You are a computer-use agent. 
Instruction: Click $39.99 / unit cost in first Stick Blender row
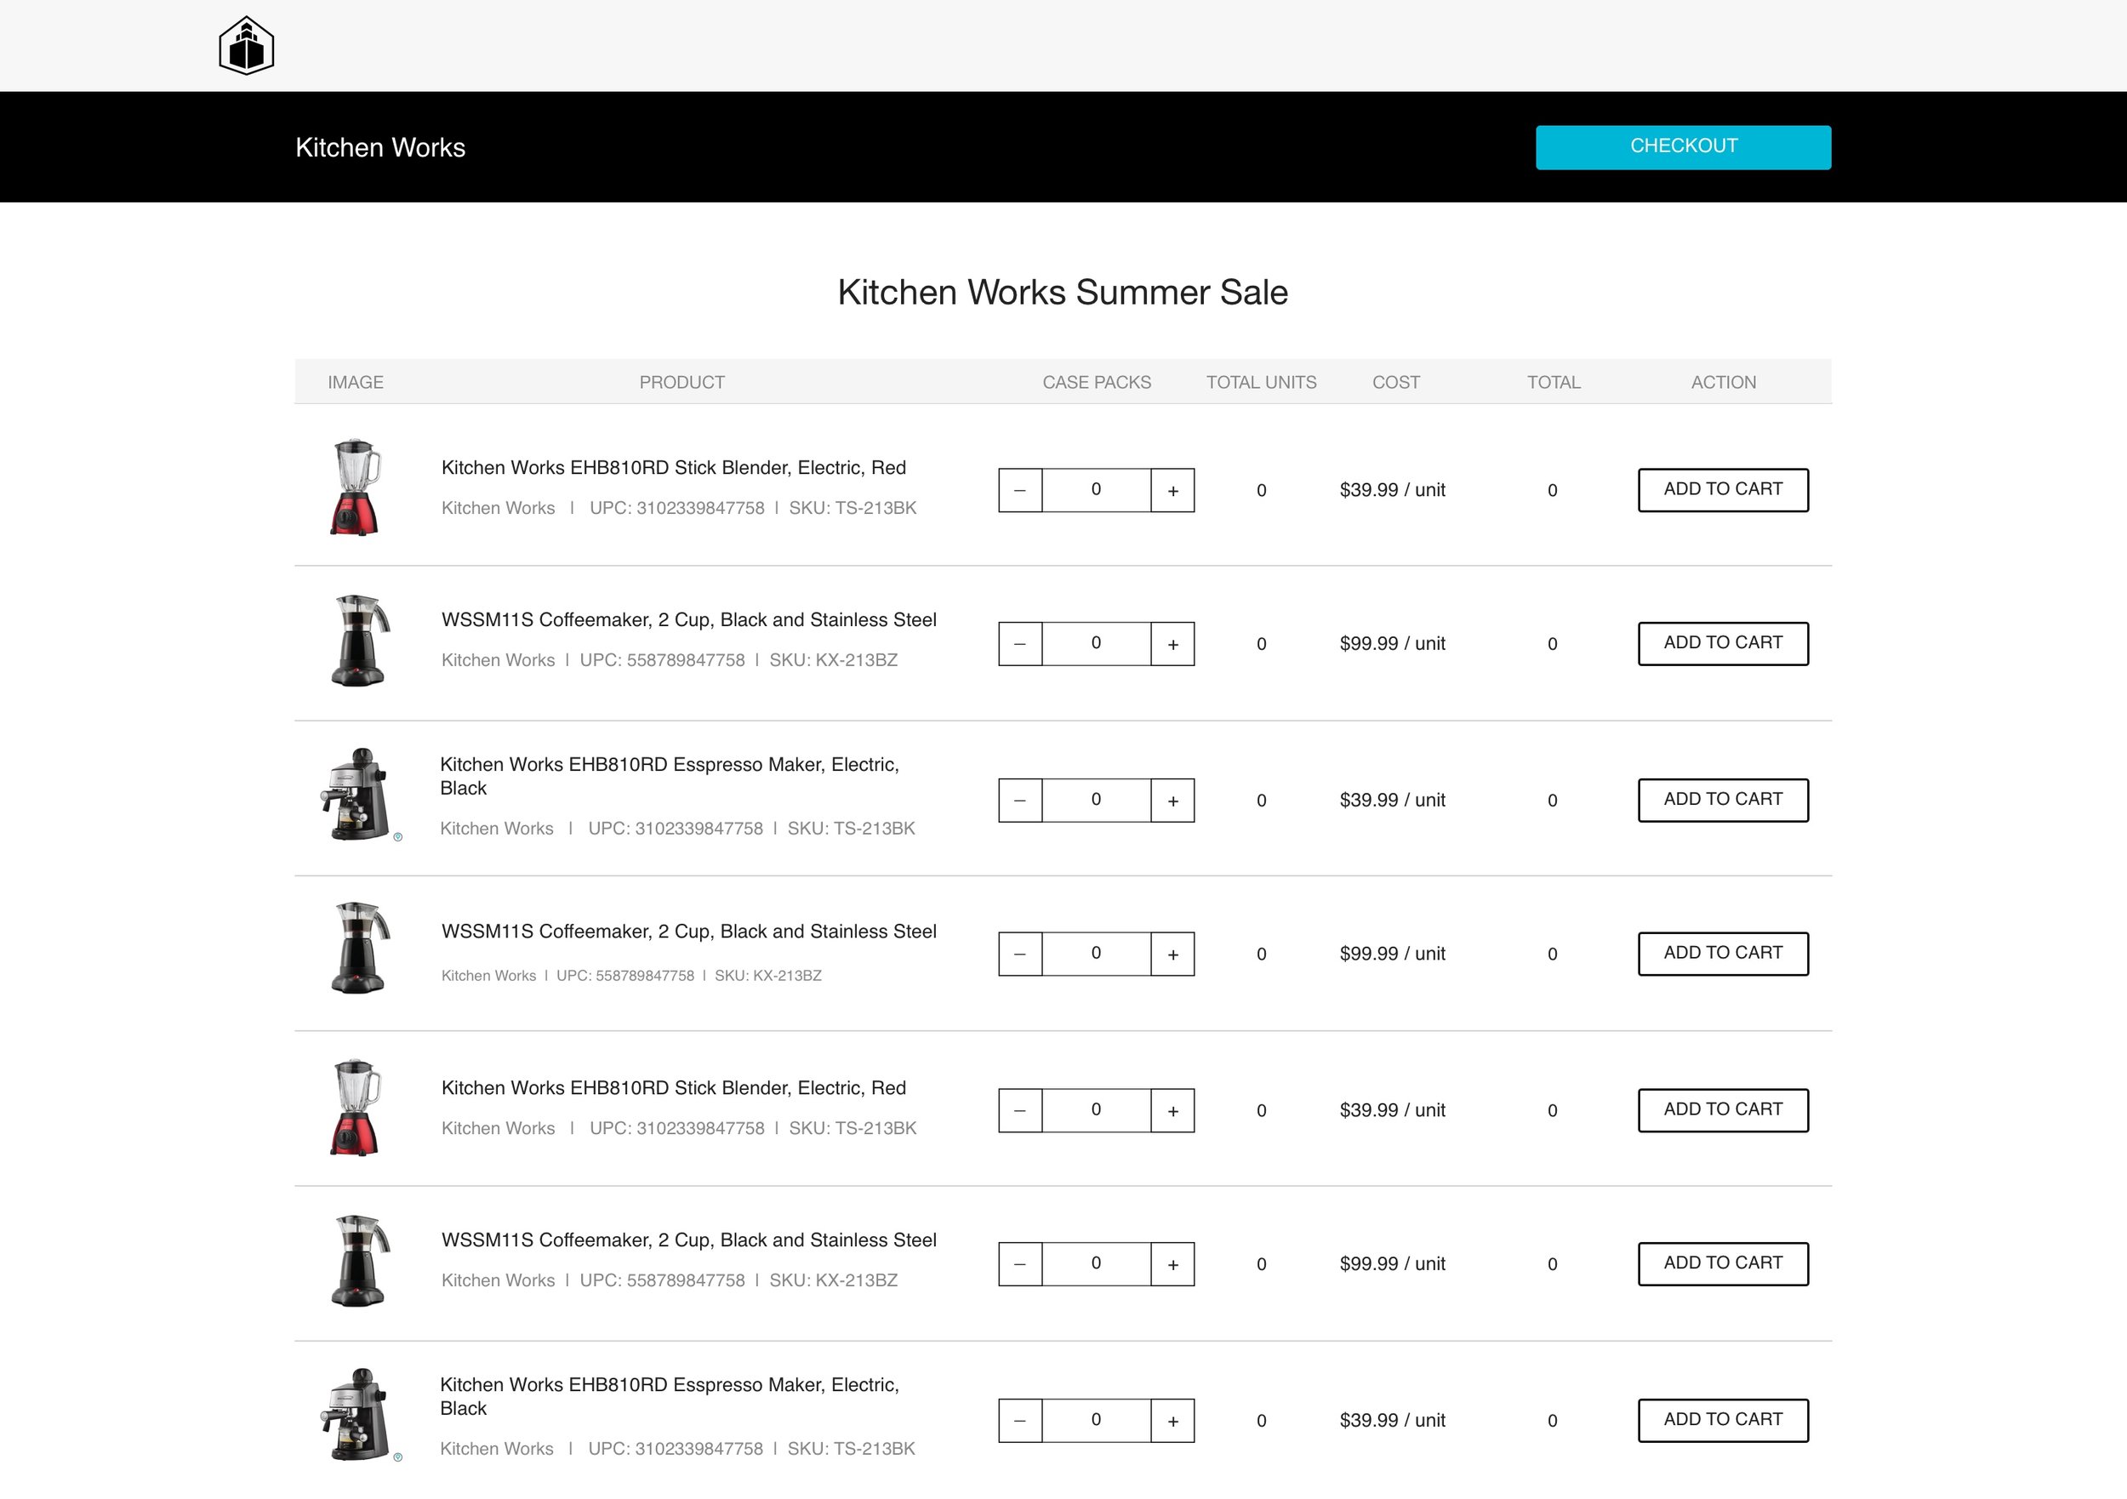pyautogui.click(x=1391, y=490)
